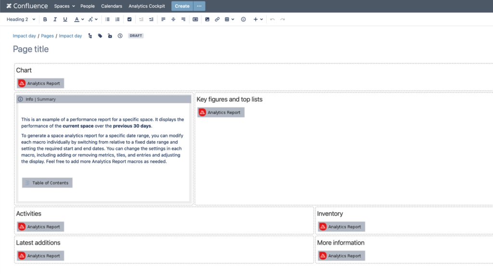Viewport: 493px width, 275px height.
Task: Open the Spaces menu
Action: (x=65, y=6)
